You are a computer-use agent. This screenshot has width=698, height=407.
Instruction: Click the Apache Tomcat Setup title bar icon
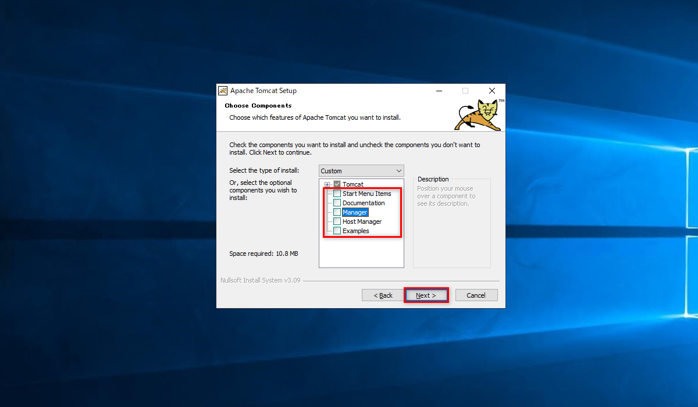(223, 91)
